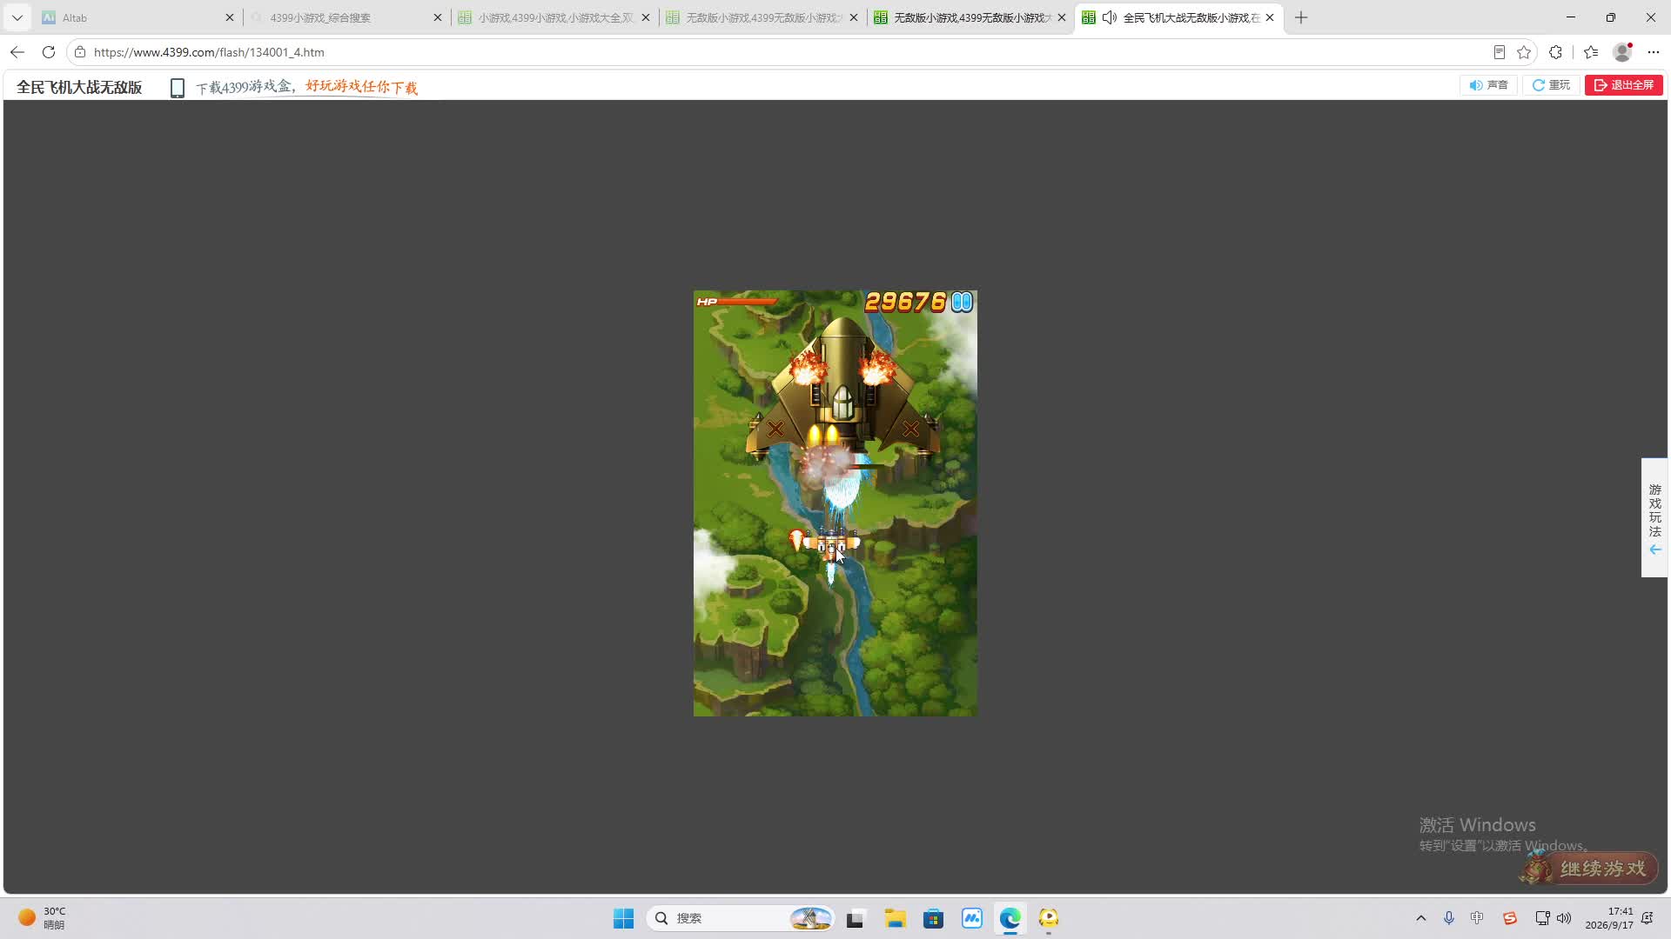Screen dimensions: 1671x939
Task: Close the 4399小游戏_综合搜索 tab
Action: pos(438,17)
